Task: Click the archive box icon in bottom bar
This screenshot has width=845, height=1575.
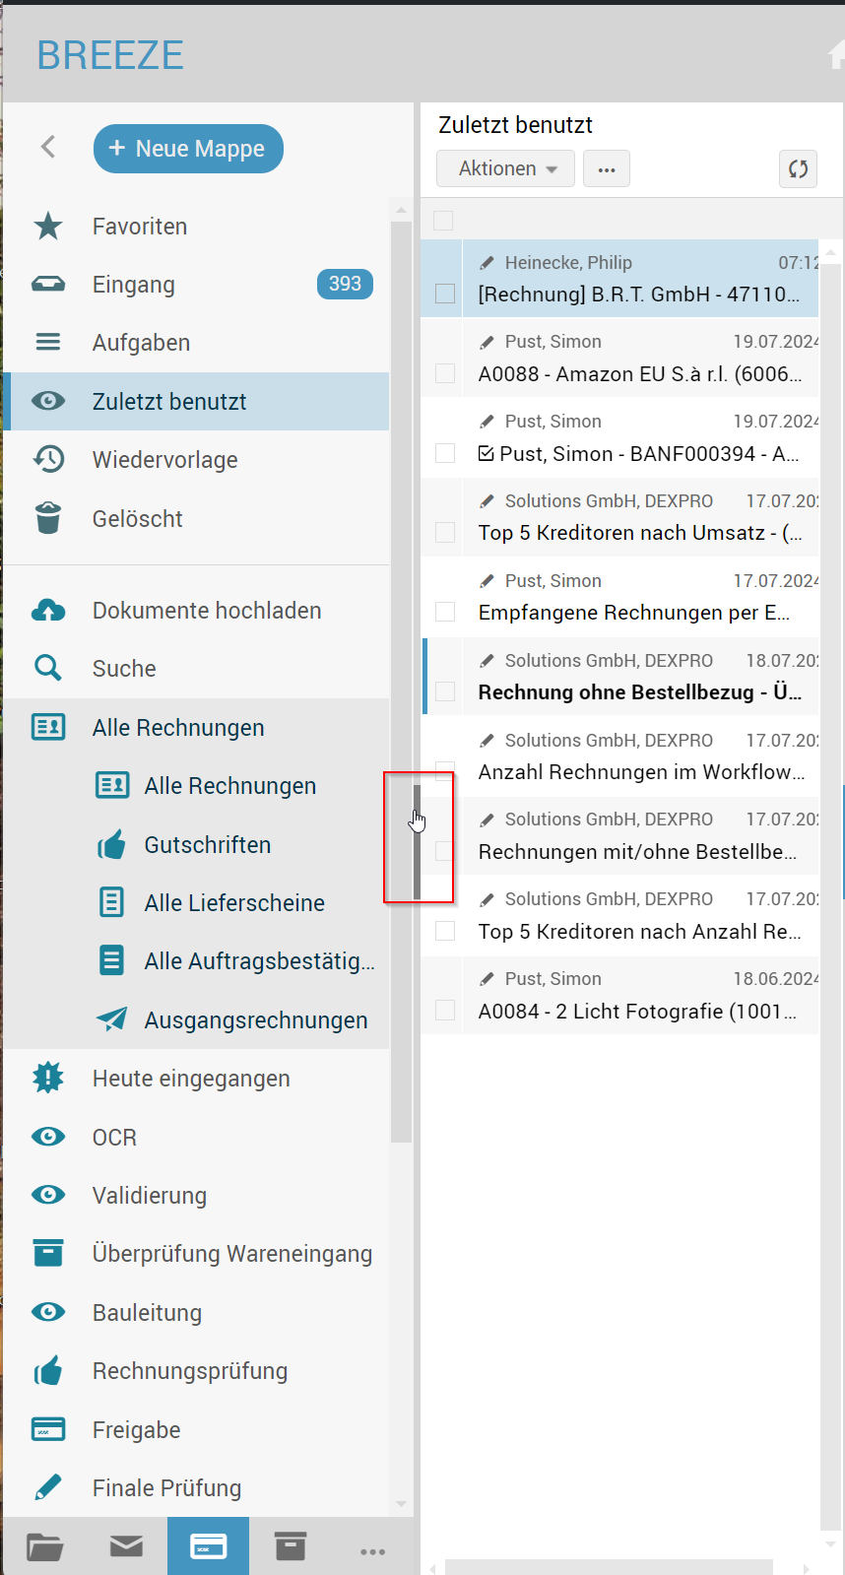Action: tap(290, 1546)
